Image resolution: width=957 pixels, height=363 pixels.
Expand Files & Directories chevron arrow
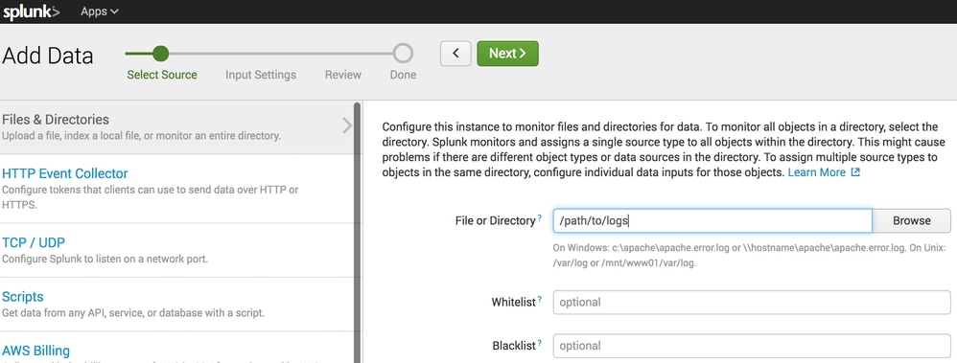347,126
